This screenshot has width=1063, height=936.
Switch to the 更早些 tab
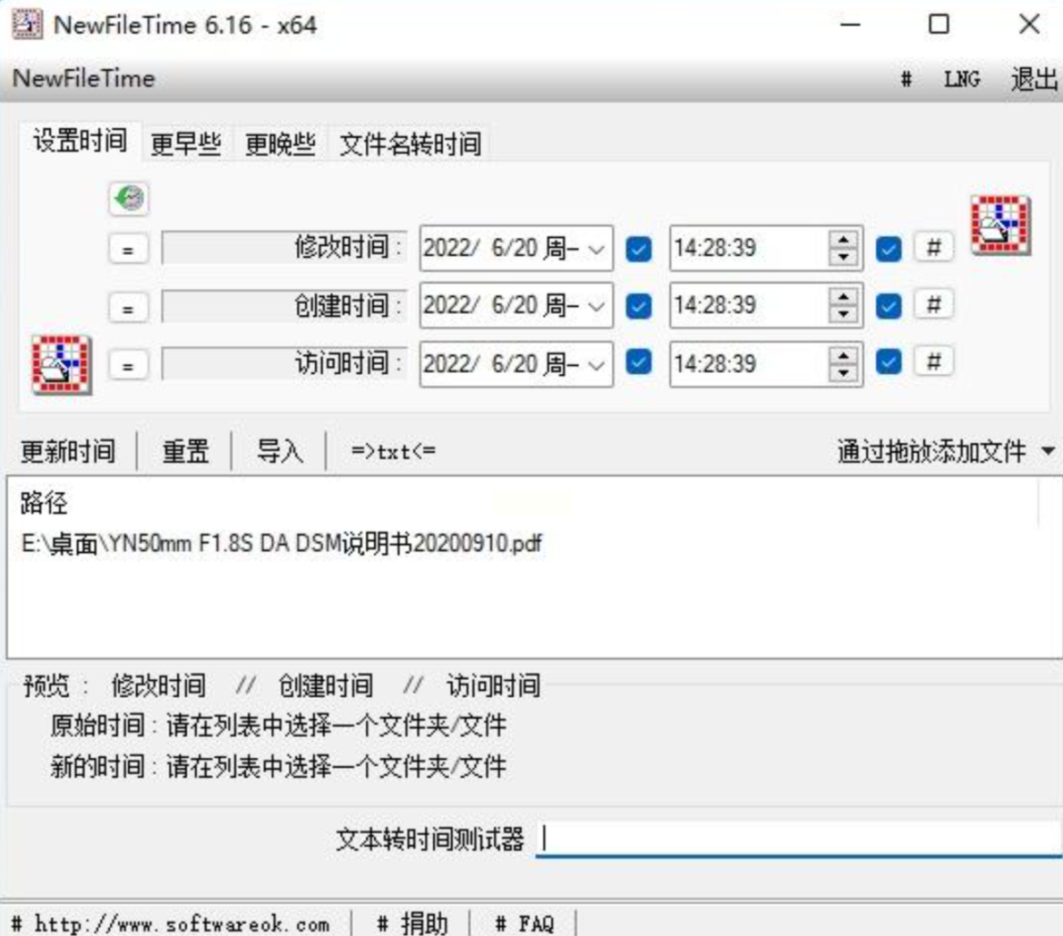[186, 144]
